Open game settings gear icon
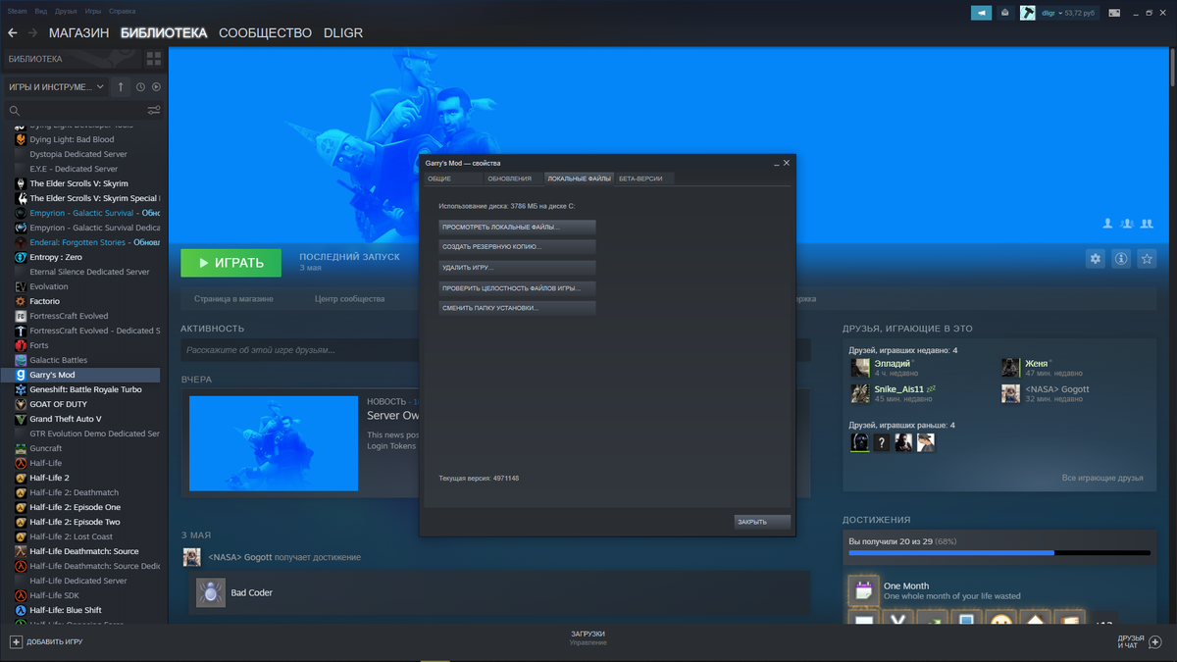The width and height of the screenshot is (1177, 662). pyautogui.click(x=1096, y=259)
